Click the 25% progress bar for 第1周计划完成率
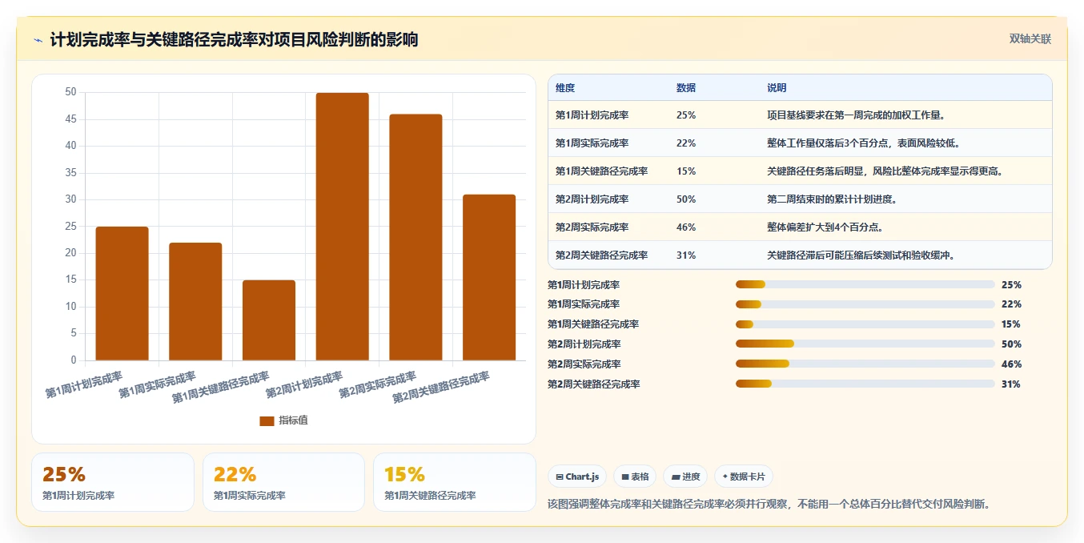Image resolution: width=1084 pixels, height=543 pixels. click(865, 284)
